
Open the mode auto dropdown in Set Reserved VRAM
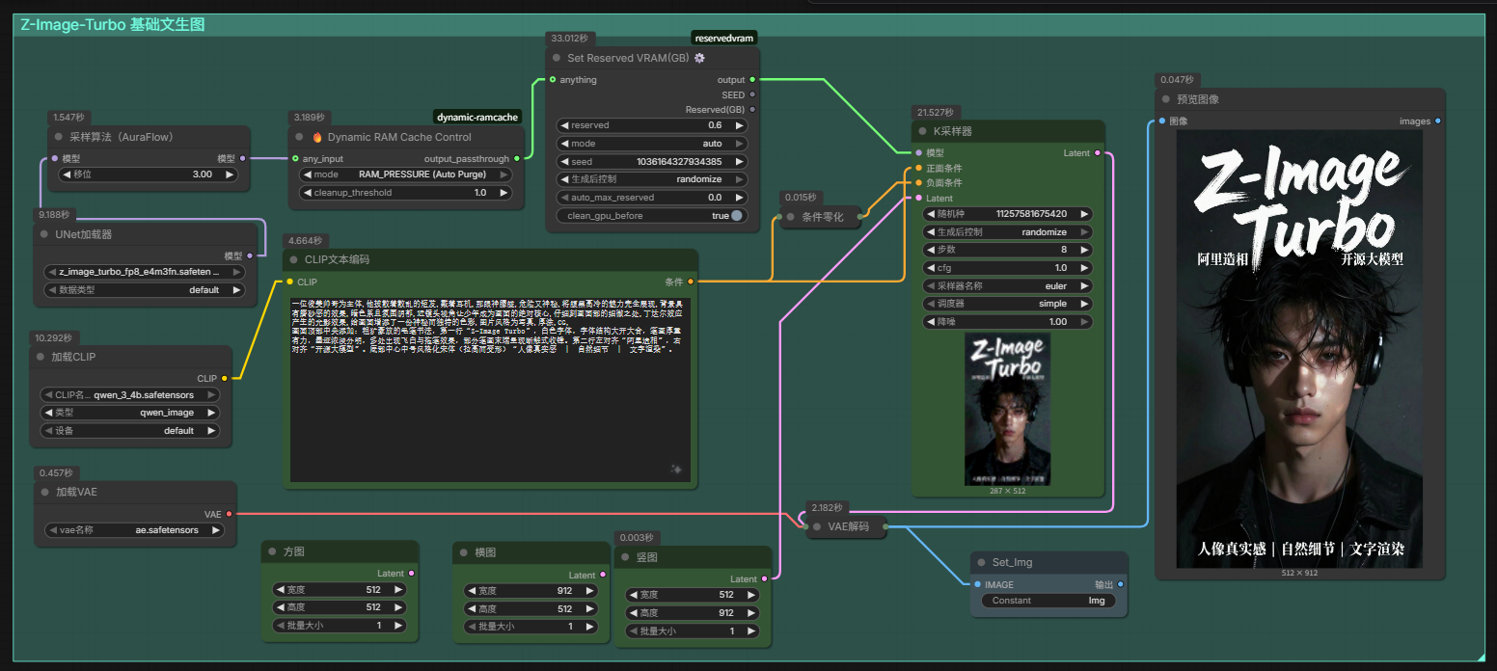pyautogui.click(x=652, y=143)
